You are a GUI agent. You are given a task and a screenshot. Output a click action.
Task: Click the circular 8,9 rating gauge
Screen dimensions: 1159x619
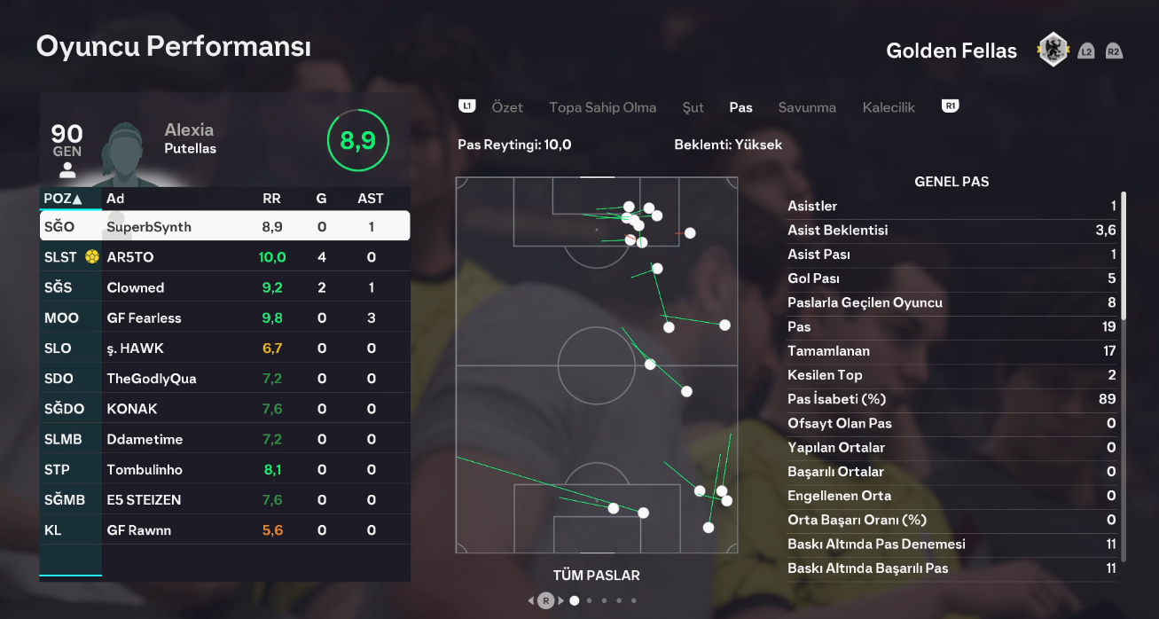[357, 140]
